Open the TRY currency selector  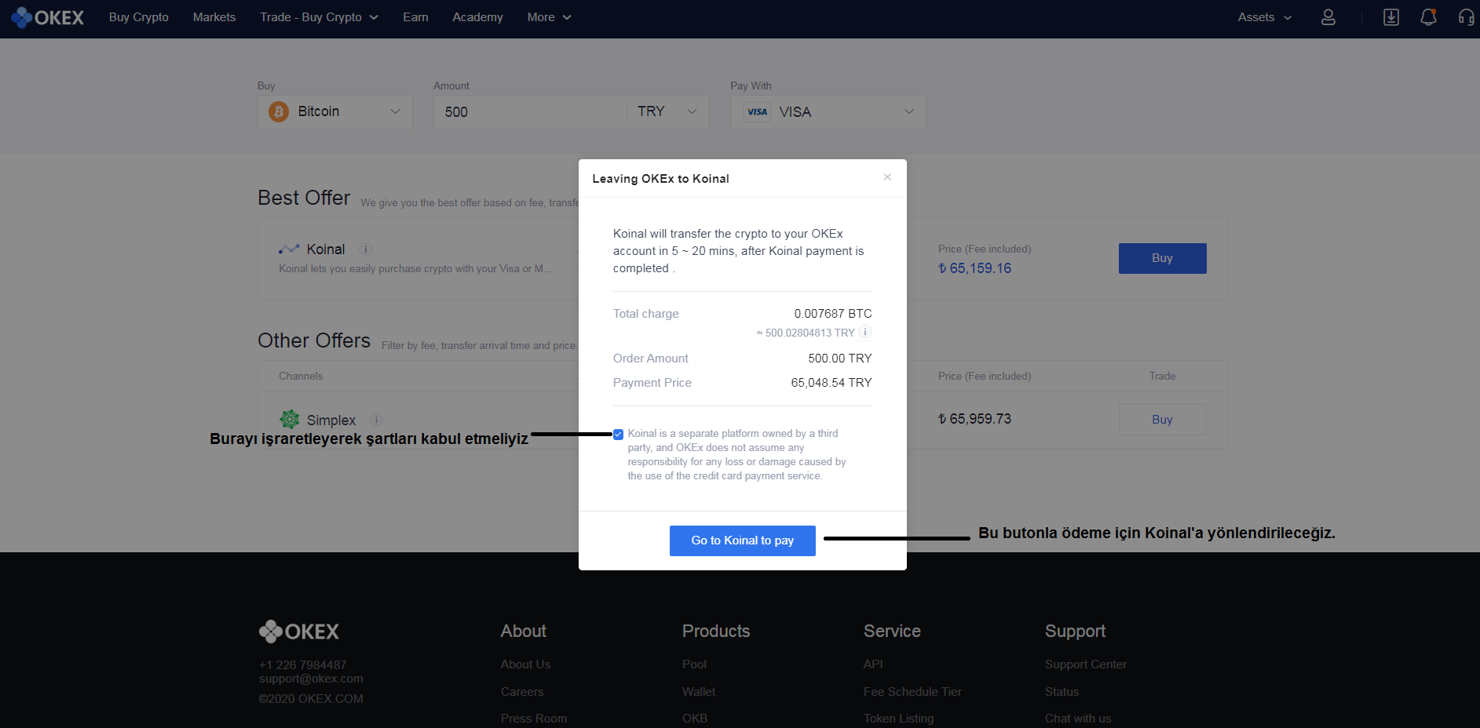667,112
